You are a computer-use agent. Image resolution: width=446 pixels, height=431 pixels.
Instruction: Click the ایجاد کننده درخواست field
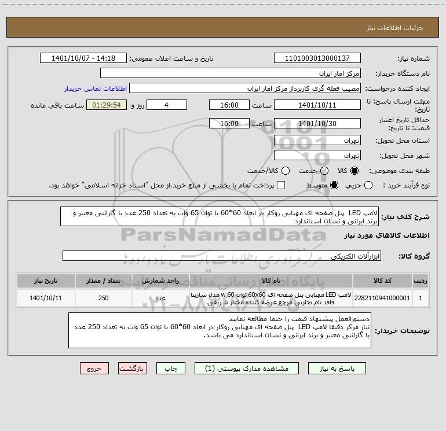tap(245, 88)
